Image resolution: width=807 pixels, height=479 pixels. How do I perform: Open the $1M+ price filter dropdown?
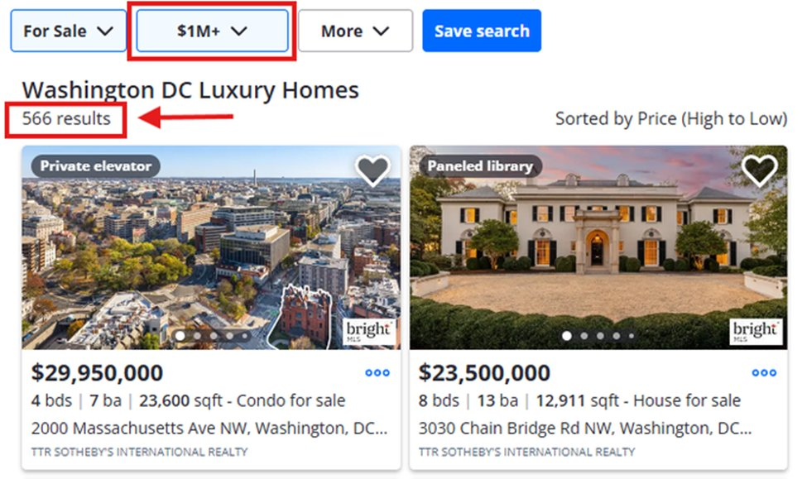tap(212, 31)
